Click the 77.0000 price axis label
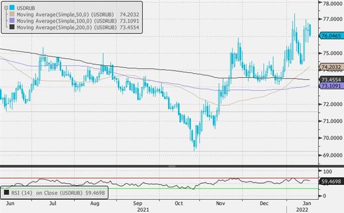 333,19
